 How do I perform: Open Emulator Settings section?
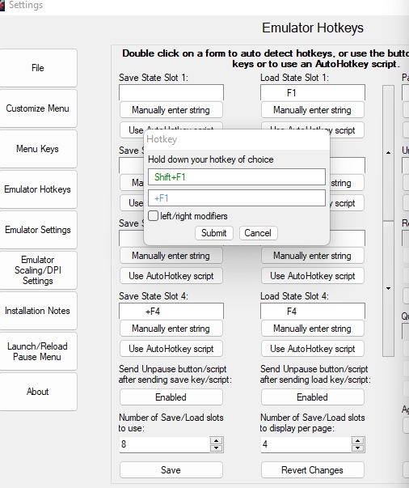pyautogui.click(x=38, y=230)
